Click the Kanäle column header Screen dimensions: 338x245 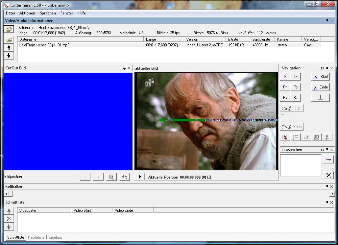pos(288,39)
